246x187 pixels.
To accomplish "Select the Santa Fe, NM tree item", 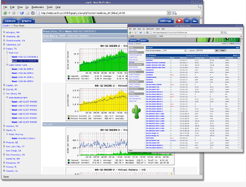I will [x=13, y=159].
